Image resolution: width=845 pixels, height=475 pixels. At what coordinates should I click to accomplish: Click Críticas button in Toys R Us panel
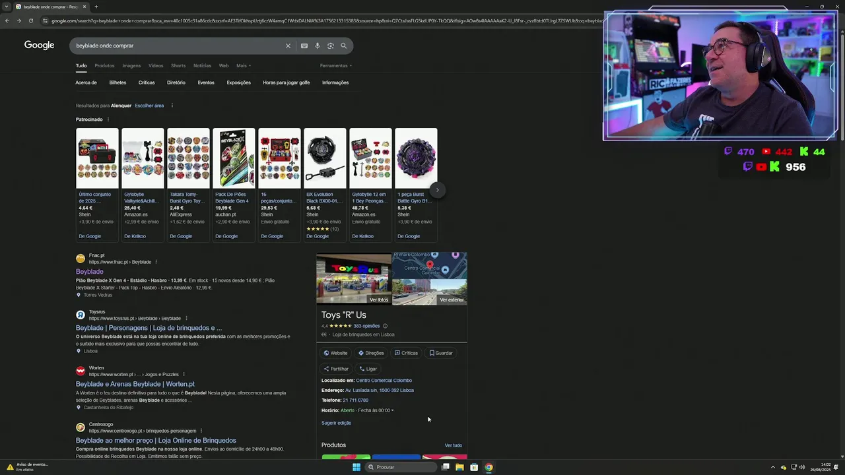click(406, 353)
